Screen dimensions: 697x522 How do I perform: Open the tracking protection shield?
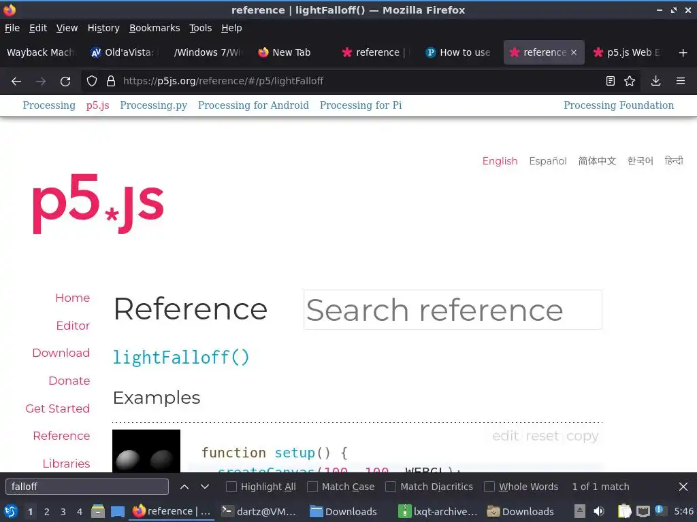coord(92,81)
